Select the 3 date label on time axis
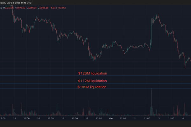191x127 pixels. pos(159,118)
